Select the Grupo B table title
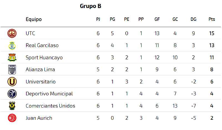Viewport: 222px width, 130px height. coord(90,6)
